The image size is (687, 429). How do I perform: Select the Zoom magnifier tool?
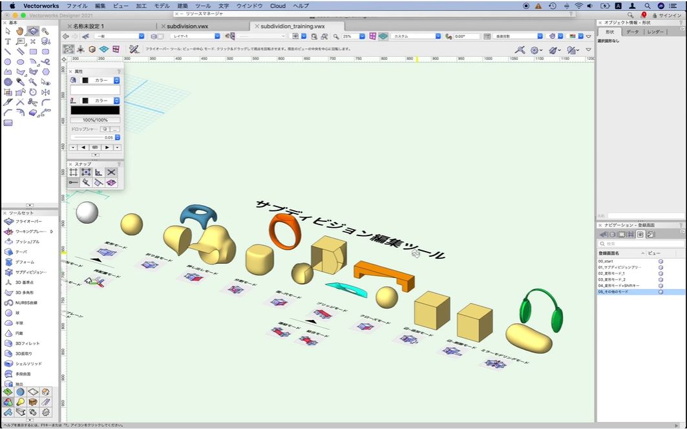(x=45, y=31)
